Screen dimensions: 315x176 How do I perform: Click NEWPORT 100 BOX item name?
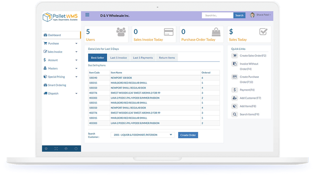121,78
